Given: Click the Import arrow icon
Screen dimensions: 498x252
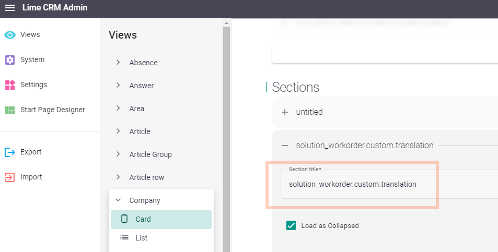Looking at the screenshot, I should pyautogui.click(x=10, y=177).
